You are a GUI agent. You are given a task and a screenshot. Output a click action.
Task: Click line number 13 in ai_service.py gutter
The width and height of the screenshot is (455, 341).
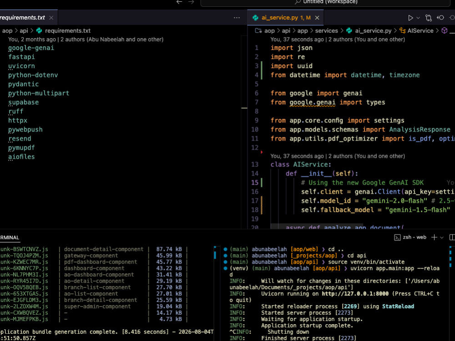pos(254,165)
